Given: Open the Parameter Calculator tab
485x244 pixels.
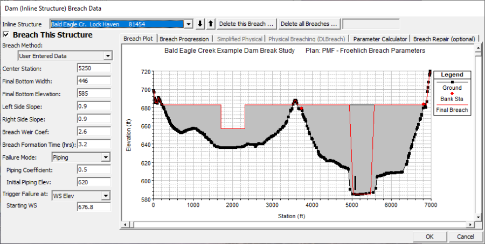Looking at the screenshot, I should (380, 39).
